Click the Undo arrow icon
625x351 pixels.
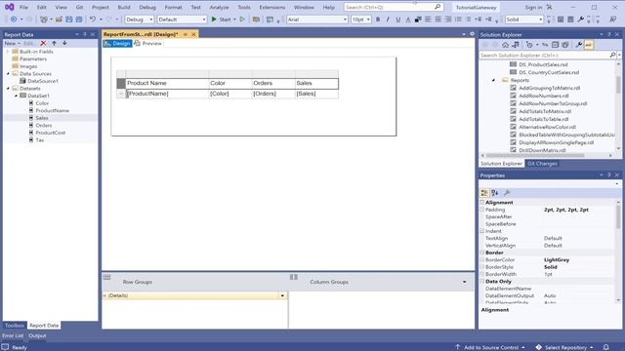(93, 19)
